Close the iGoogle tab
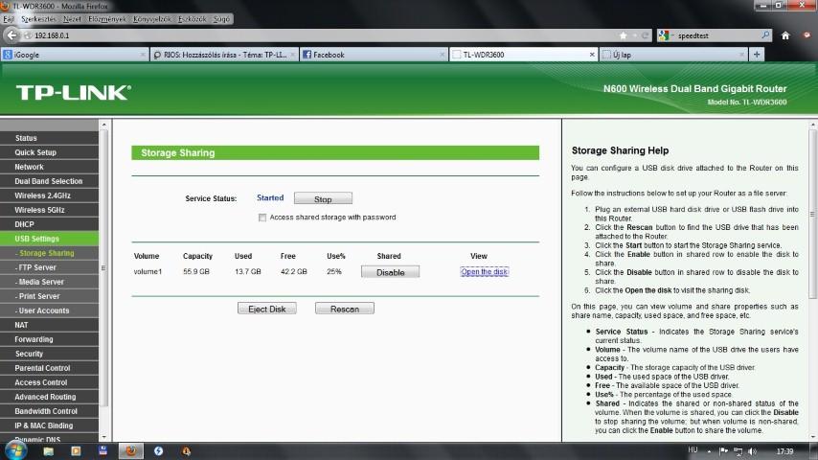Screen dimensions: 818x460 tap(143, 55)
